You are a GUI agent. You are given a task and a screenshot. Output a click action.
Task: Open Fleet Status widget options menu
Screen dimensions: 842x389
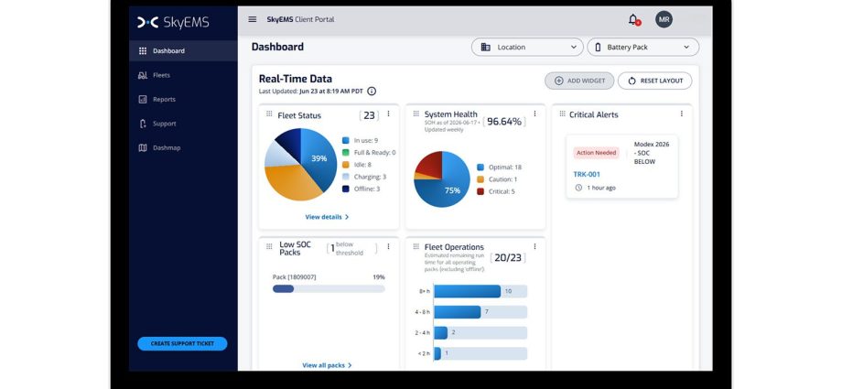388,113
